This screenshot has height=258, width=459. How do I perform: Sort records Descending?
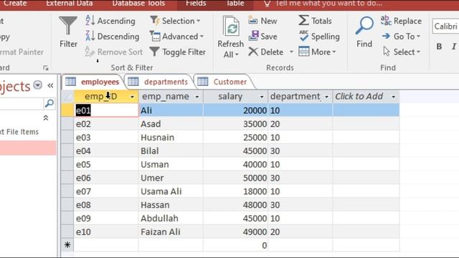click(113, 37)
